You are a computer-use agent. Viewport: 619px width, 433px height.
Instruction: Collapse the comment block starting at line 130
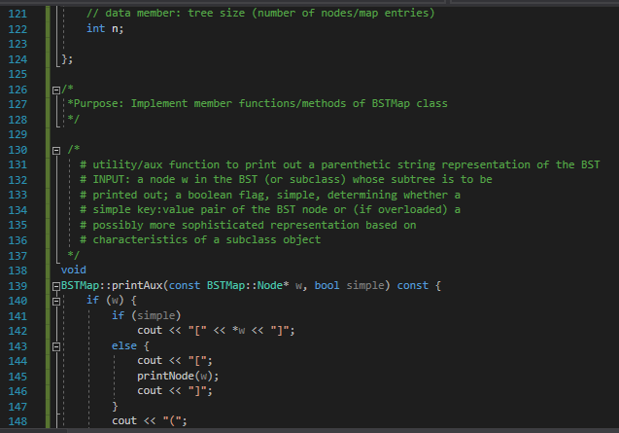(56, 151)
